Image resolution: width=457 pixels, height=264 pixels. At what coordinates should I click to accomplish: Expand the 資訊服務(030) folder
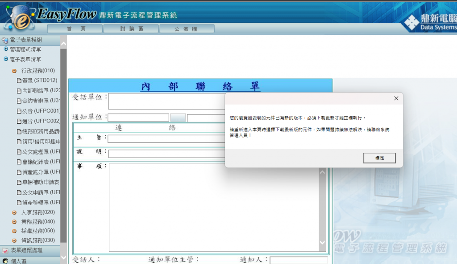click(14, 240)
